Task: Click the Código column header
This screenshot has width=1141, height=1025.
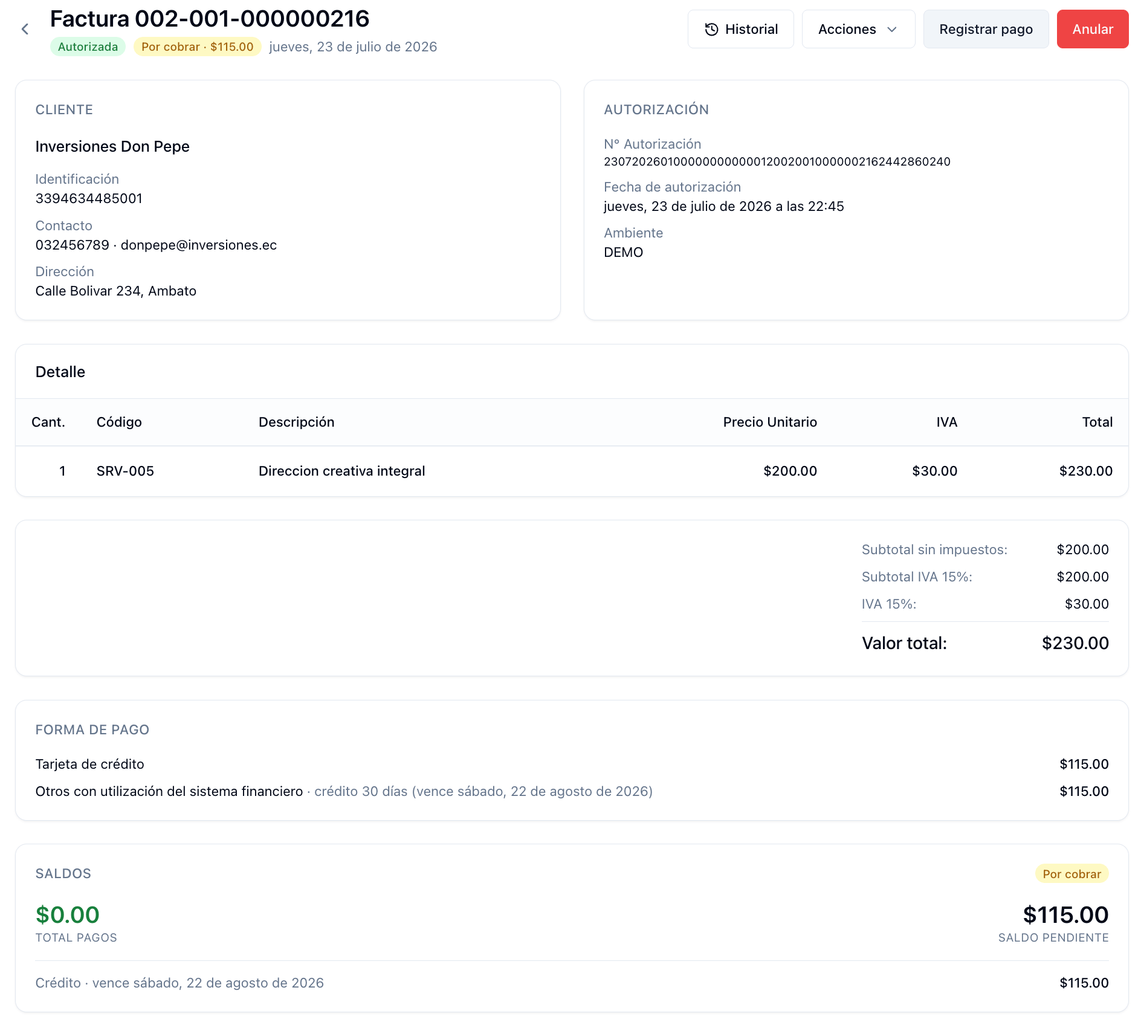Action: [119, 422]
